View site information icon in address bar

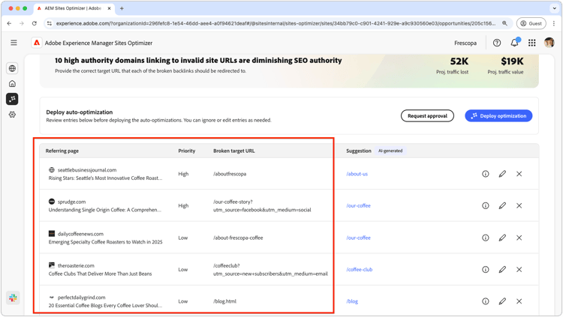pos(50,23)
